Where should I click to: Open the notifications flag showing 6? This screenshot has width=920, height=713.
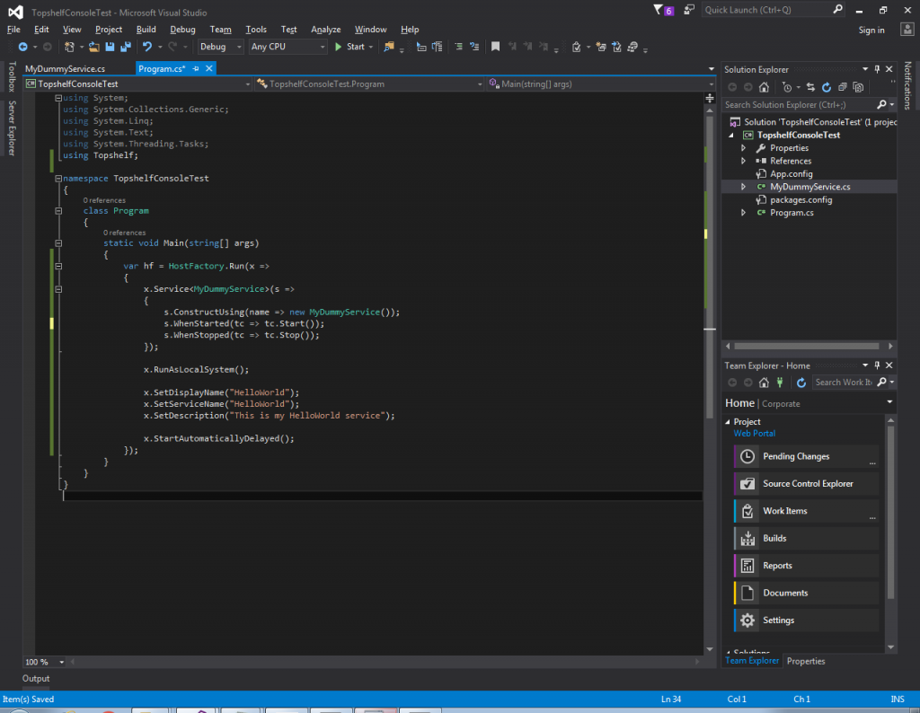coord(663,10)
